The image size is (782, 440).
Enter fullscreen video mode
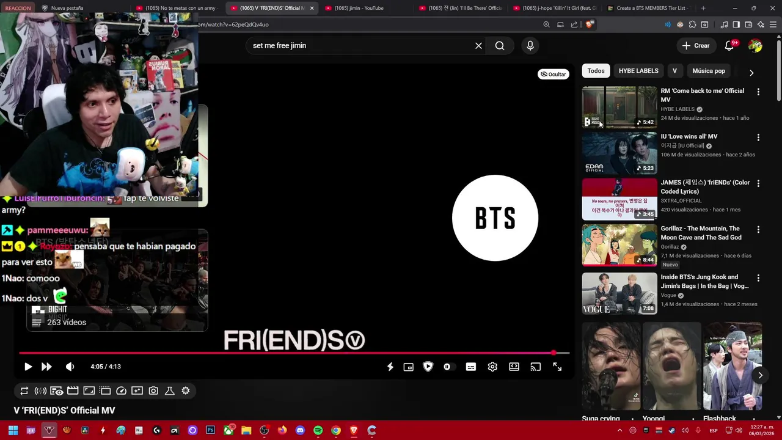tap(557, 367)
